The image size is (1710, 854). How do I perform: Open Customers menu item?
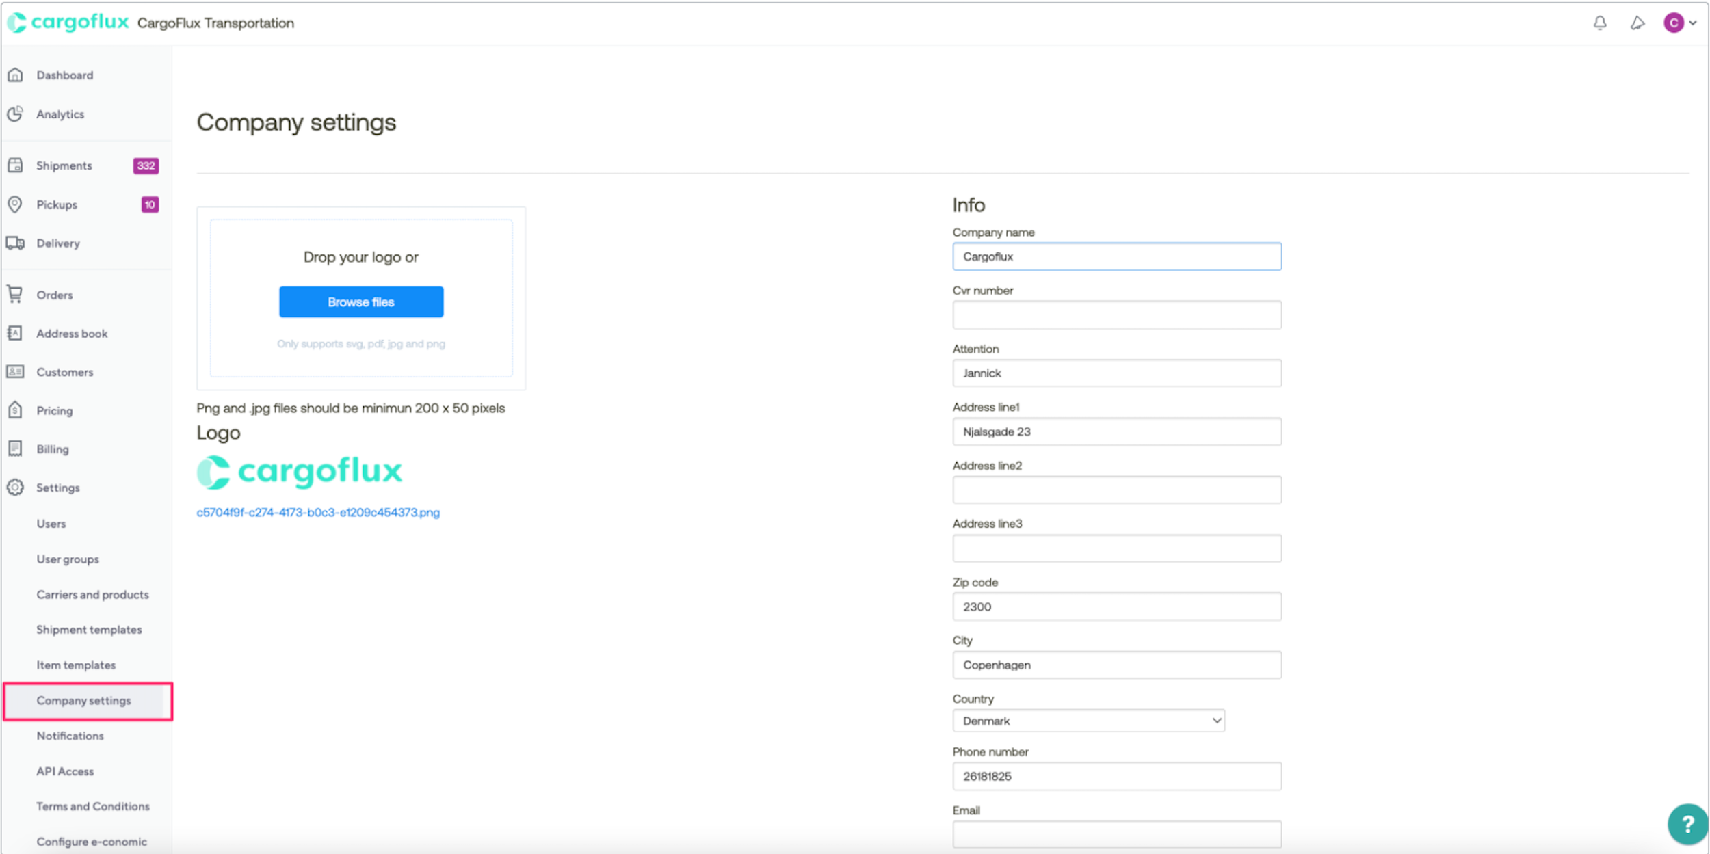(x=65, y=372)
